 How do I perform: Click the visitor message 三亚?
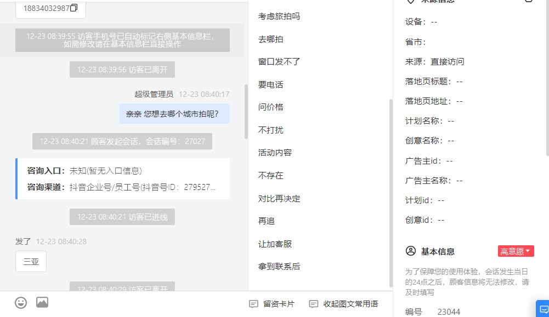pyautogui.click(x=31, y=261)
